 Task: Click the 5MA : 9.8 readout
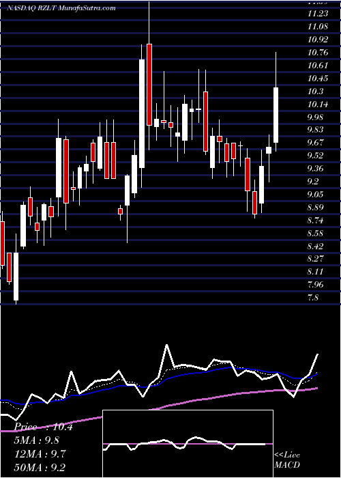(36, 440)
